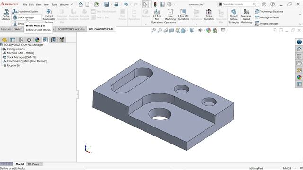Click Setup command
Image resolution: width=303 pixels, height=170 pixels.
coord(19,24)
